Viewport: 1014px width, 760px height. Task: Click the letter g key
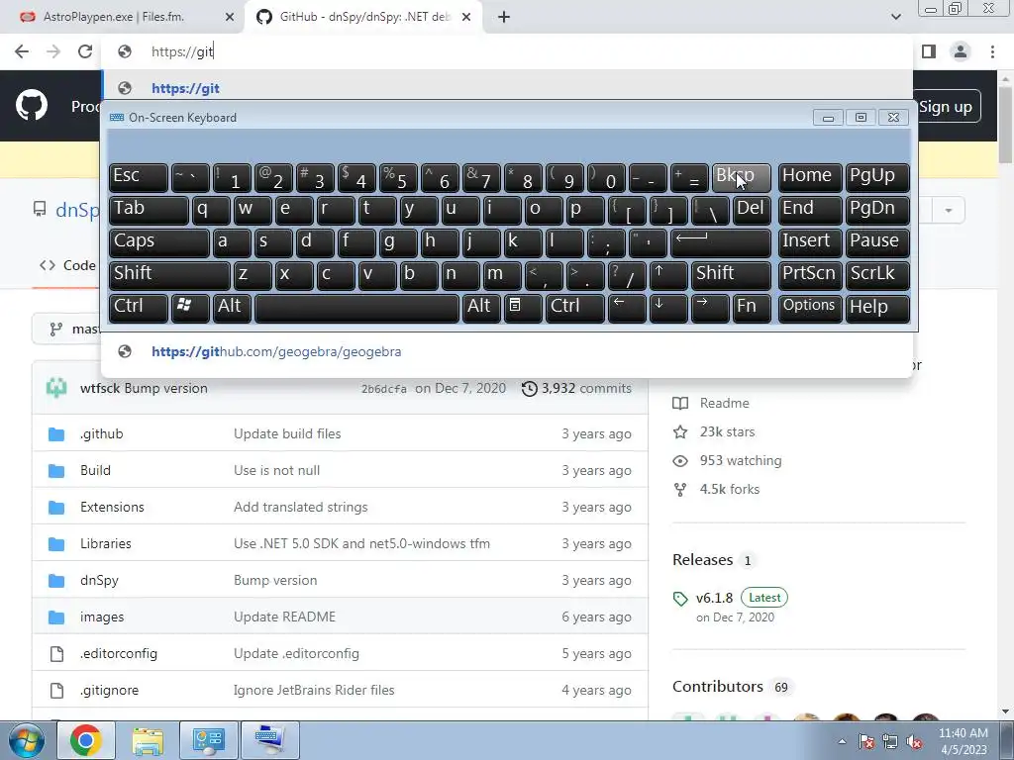(x=397, y=242)
